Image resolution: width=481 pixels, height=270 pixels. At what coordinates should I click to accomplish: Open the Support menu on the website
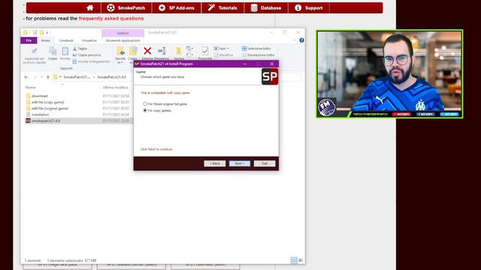(x=309, y=8)
